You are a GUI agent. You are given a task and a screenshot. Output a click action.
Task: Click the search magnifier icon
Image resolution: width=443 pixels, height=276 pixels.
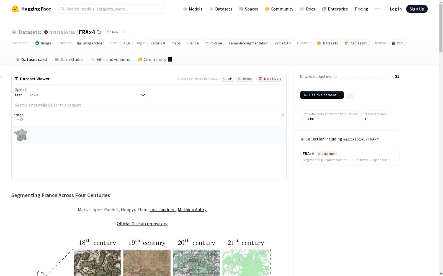pyautogui.click(x=63, y=9)
